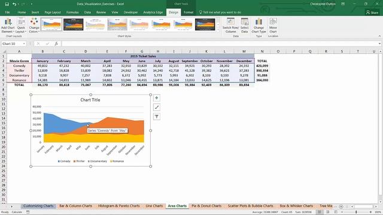
Task: Click the macro record icon in status bar
Action: (28, 212)
